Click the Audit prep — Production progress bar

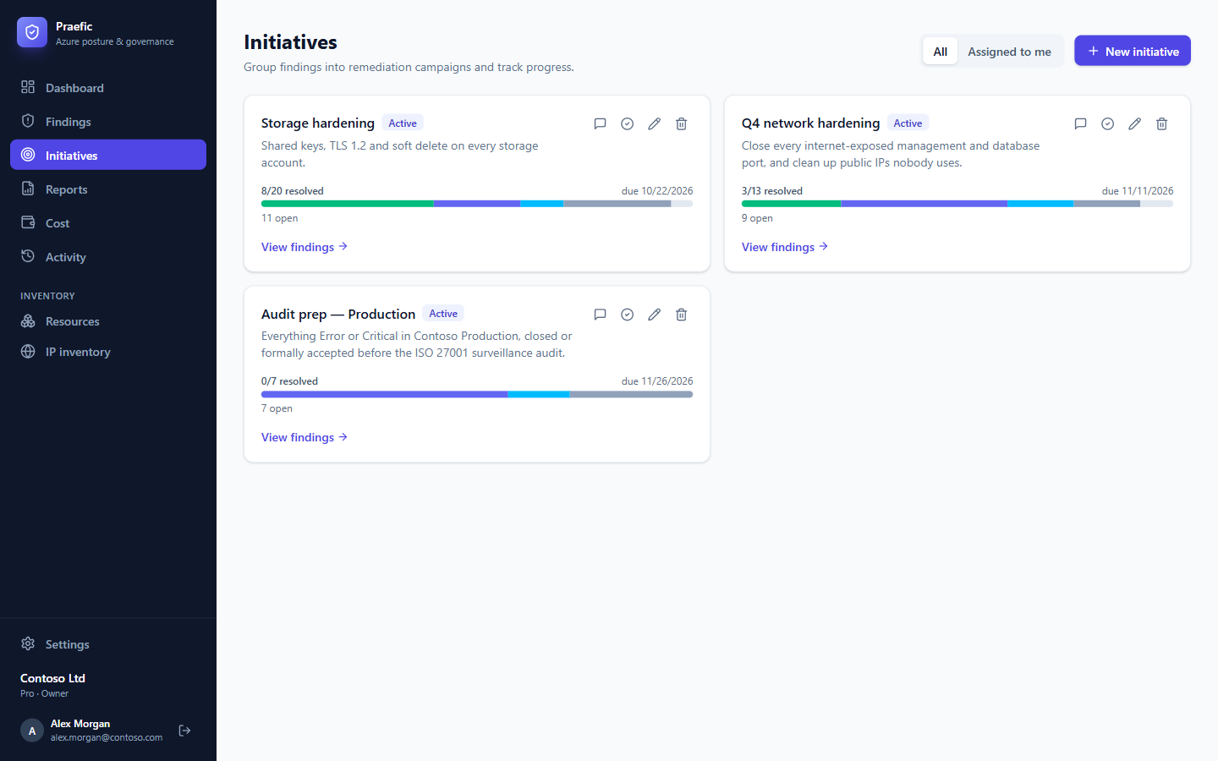(x=477, y=394)
